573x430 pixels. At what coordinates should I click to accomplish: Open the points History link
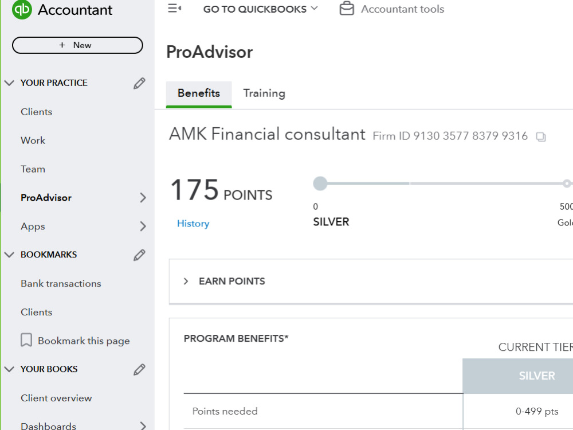pyautogui.click(x=193, y=224)
